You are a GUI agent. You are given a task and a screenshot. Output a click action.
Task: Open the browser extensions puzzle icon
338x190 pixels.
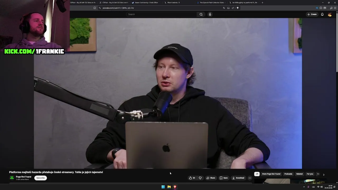tap(321, 8)
